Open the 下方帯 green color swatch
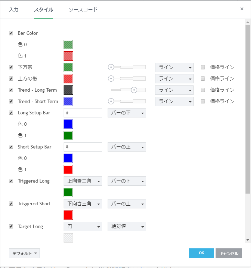The height and width of the screenshot is (268, 251). (68, 67)
